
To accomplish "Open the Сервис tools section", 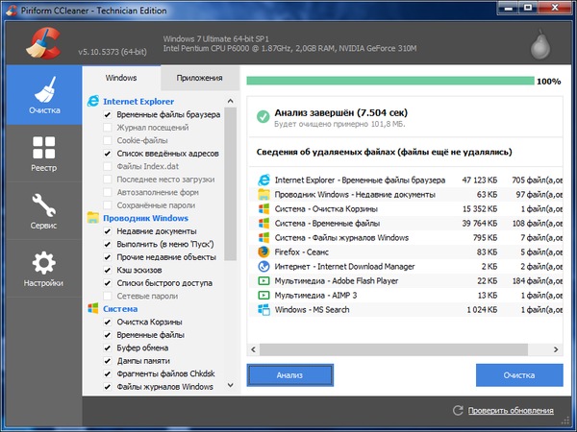I will (x=42, y=212).
